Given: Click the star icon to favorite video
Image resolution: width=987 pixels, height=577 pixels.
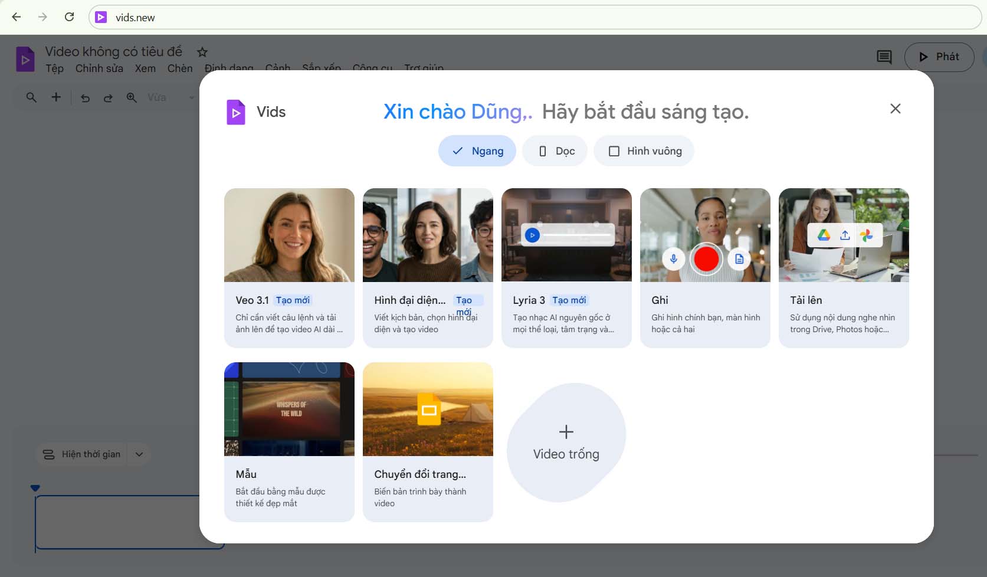Looking at the screenshot, I should pyautogui.click(x=202, y=52).
